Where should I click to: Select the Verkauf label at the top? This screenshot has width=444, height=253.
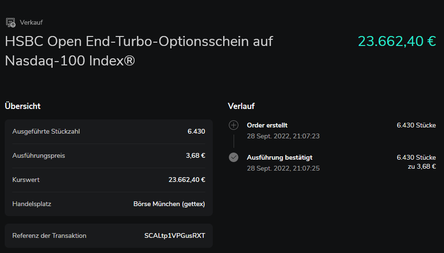(x=31, y=22)
